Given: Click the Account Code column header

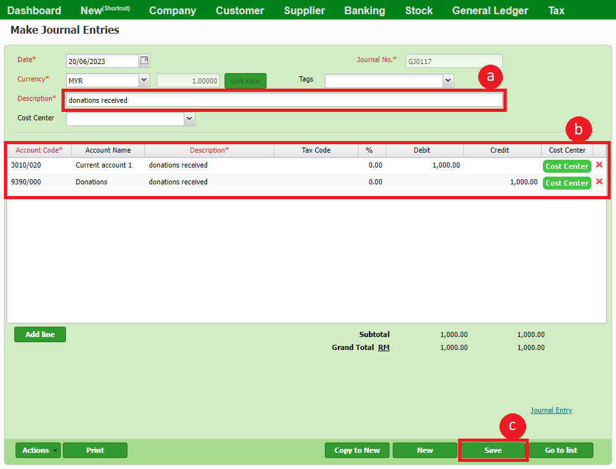Looking at the screenshot, I should [39, 150].
